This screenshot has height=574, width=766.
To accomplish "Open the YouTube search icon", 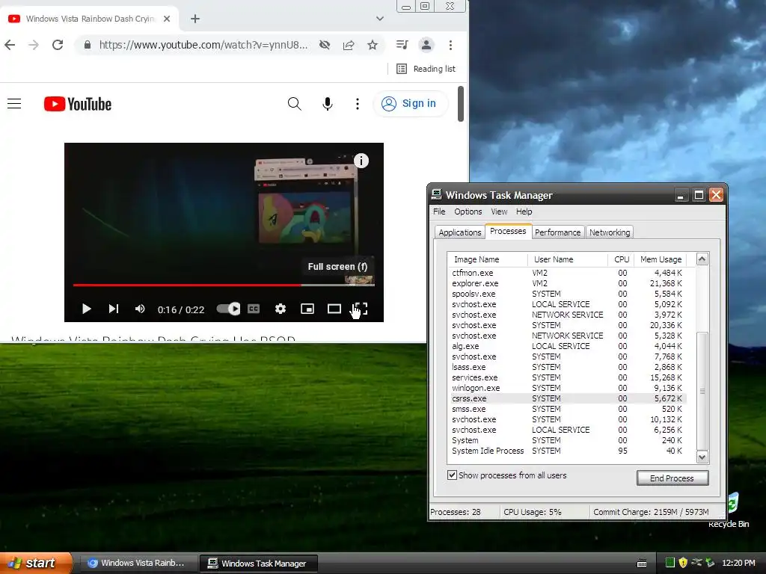I will pyautogui.click(x=295, y=103).
